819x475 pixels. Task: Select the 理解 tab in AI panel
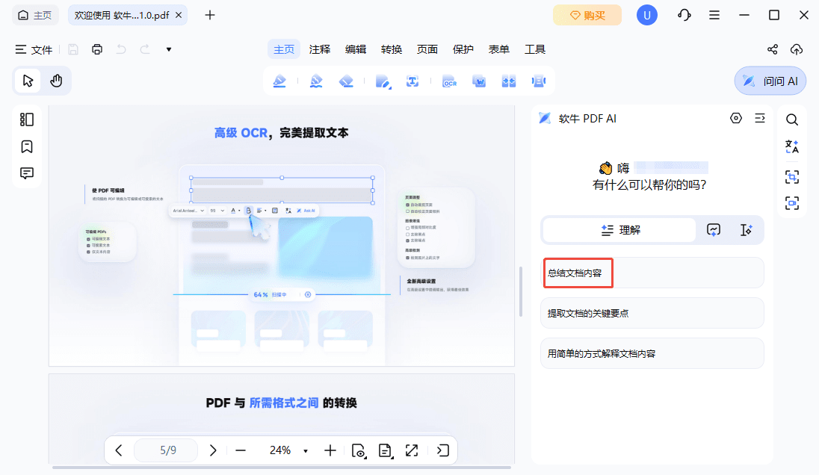(620, 230)
